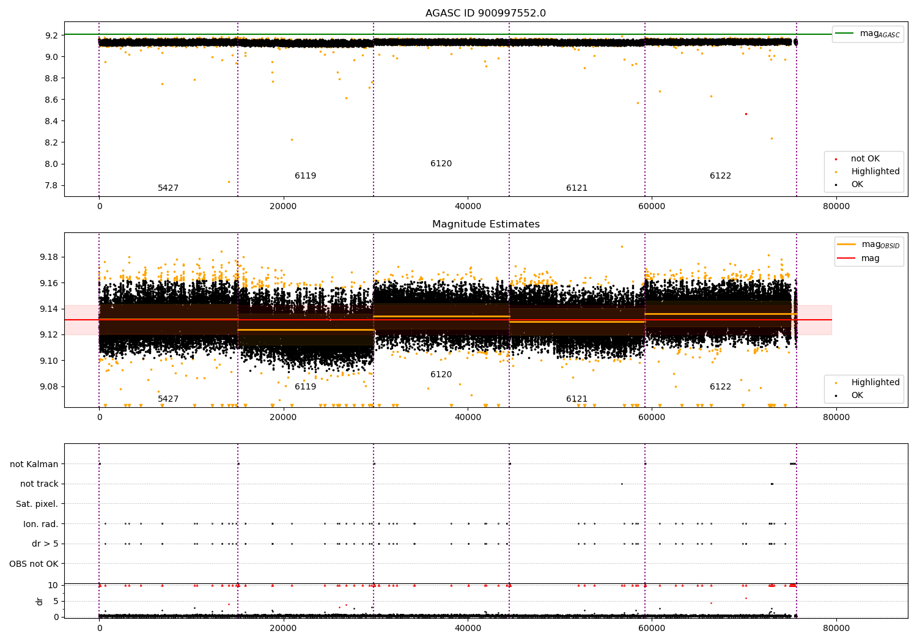Click OBSID label 6119 in Magnitude Estimates plot
The height and width of the screenshot is (642, 917).
306,387
